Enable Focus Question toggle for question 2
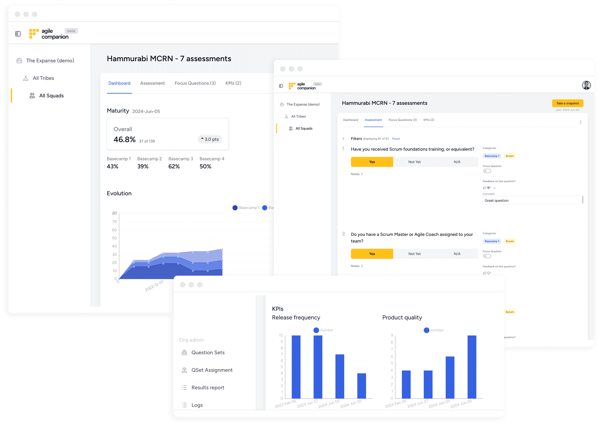 tap(487, 256)
